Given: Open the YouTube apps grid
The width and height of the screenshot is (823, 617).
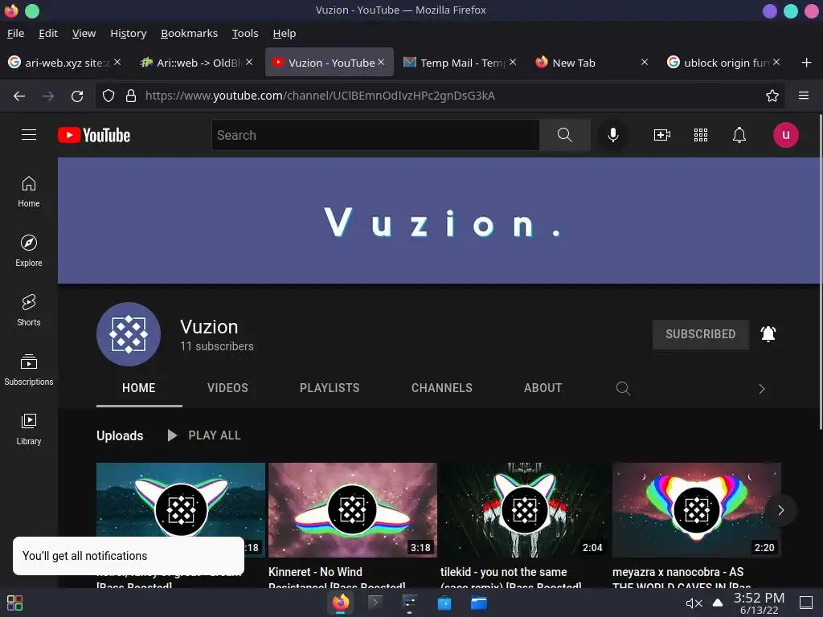Looking at the screenshot, I should 701,135.
